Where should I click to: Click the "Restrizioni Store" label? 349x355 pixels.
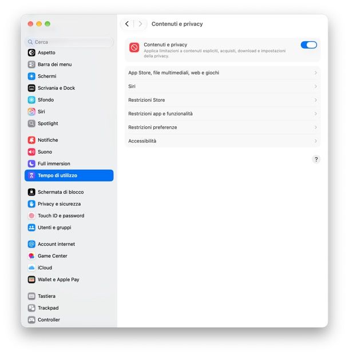point(146,100)
